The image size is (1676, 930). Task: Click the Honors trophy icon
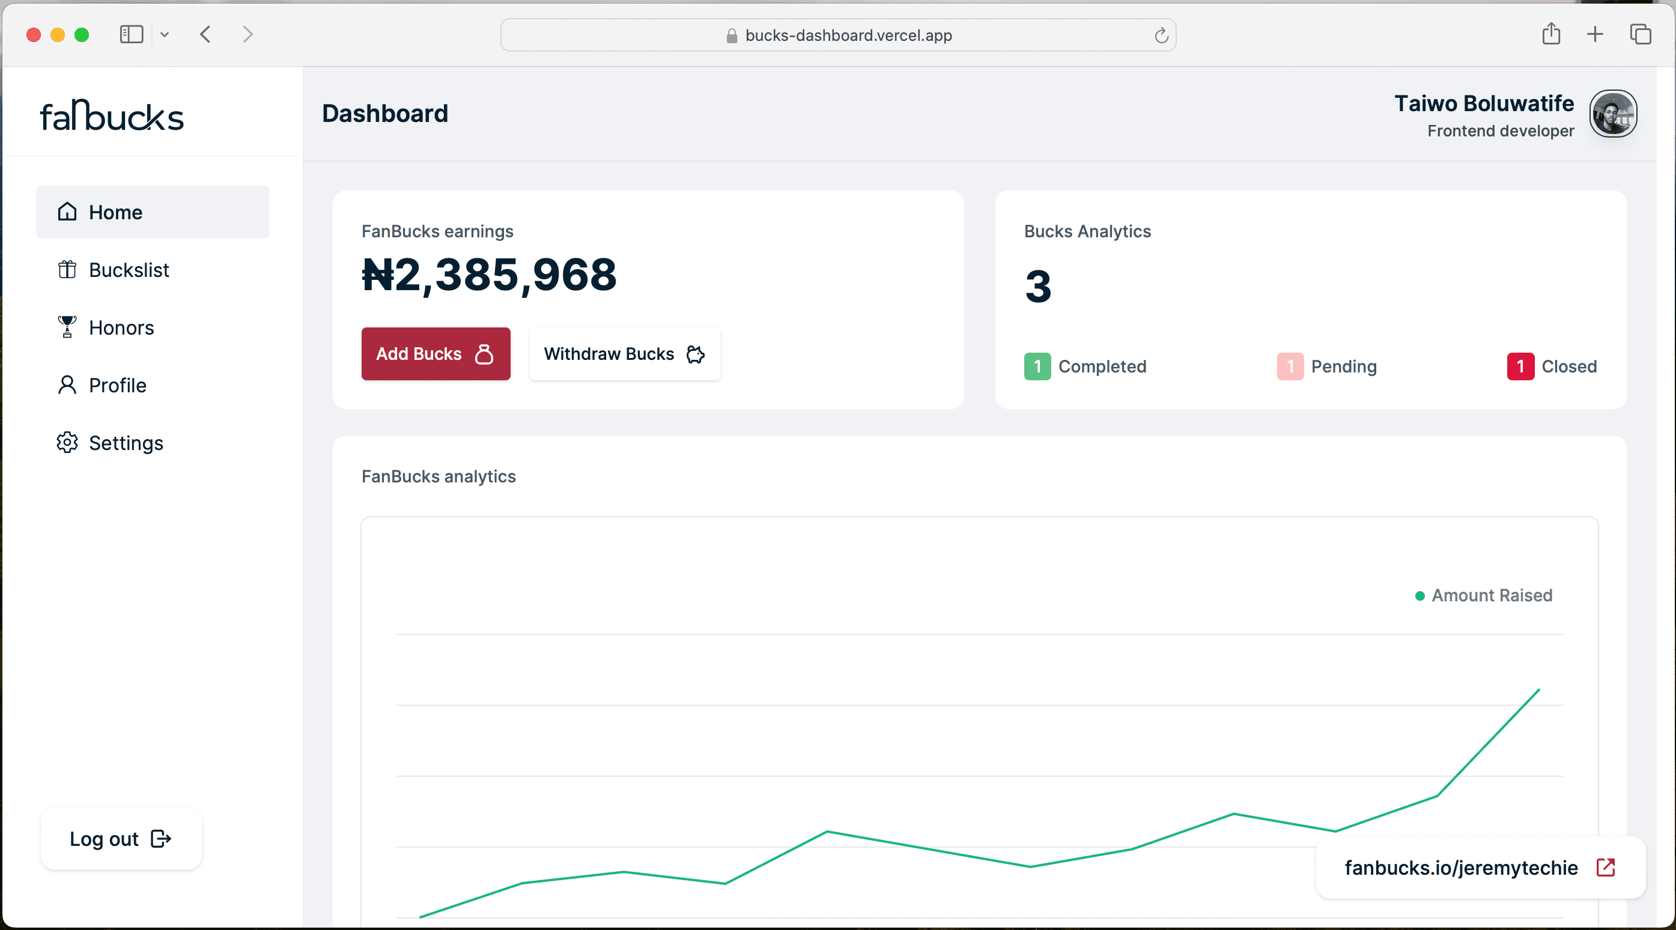(67, 327)
